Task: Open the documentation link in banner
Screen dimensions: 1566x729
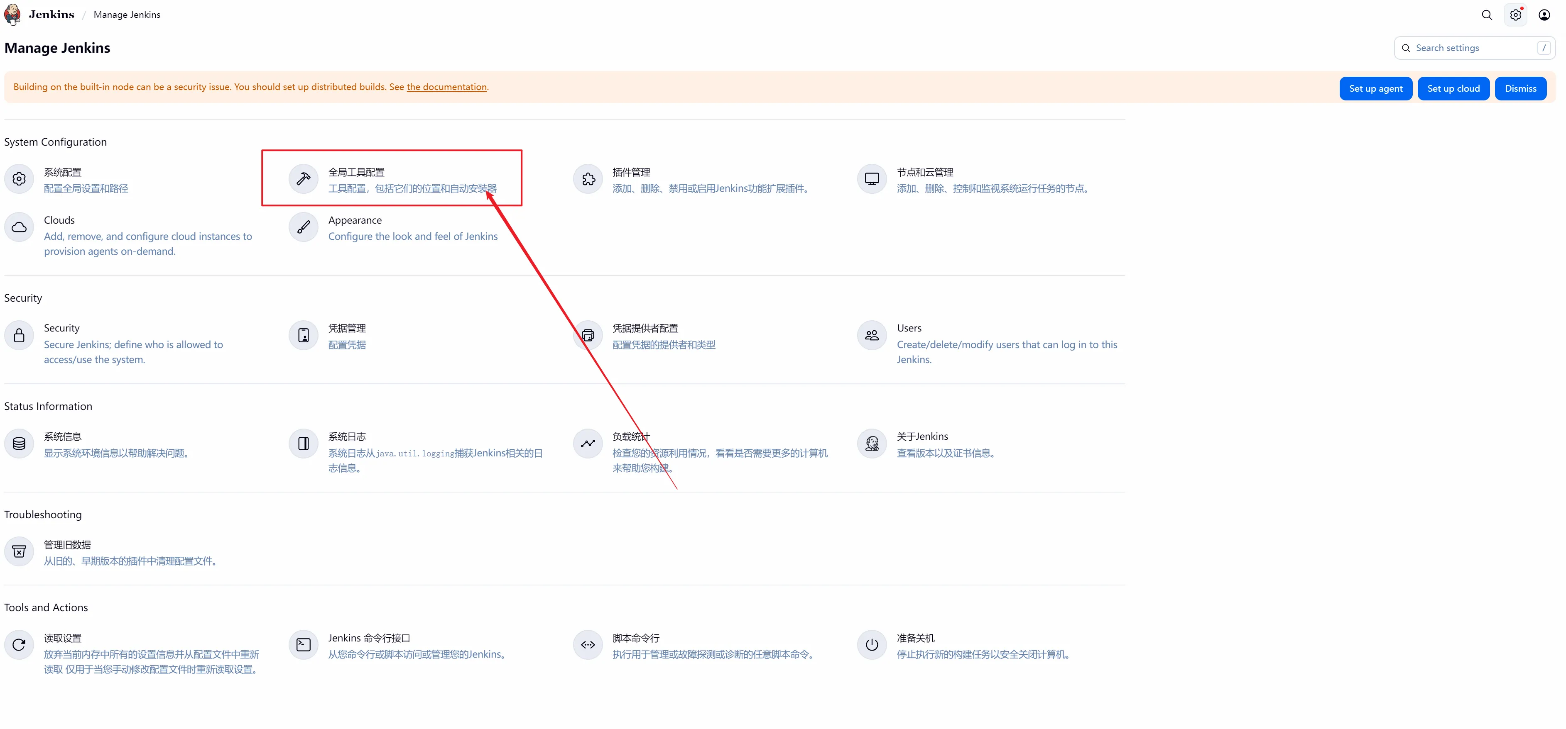Action: pos(447,87)
